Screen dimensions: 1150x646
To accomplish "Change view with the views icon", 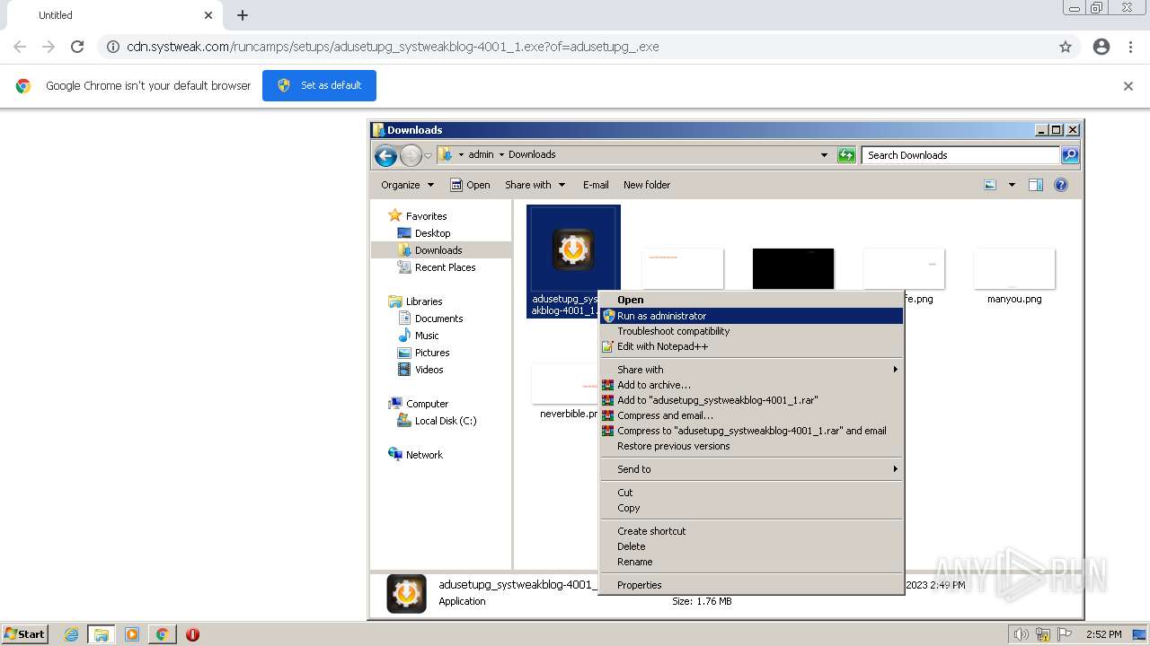I will (990, 185).
